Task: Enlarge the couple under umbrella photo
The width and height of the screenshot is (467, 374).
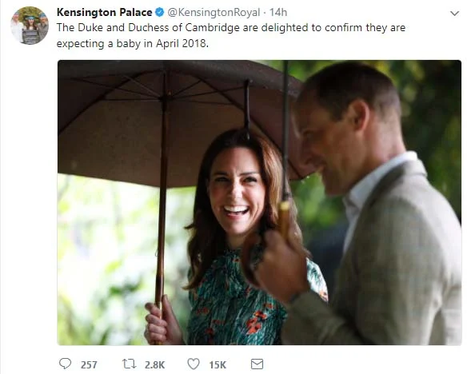Action: (259, 203)
